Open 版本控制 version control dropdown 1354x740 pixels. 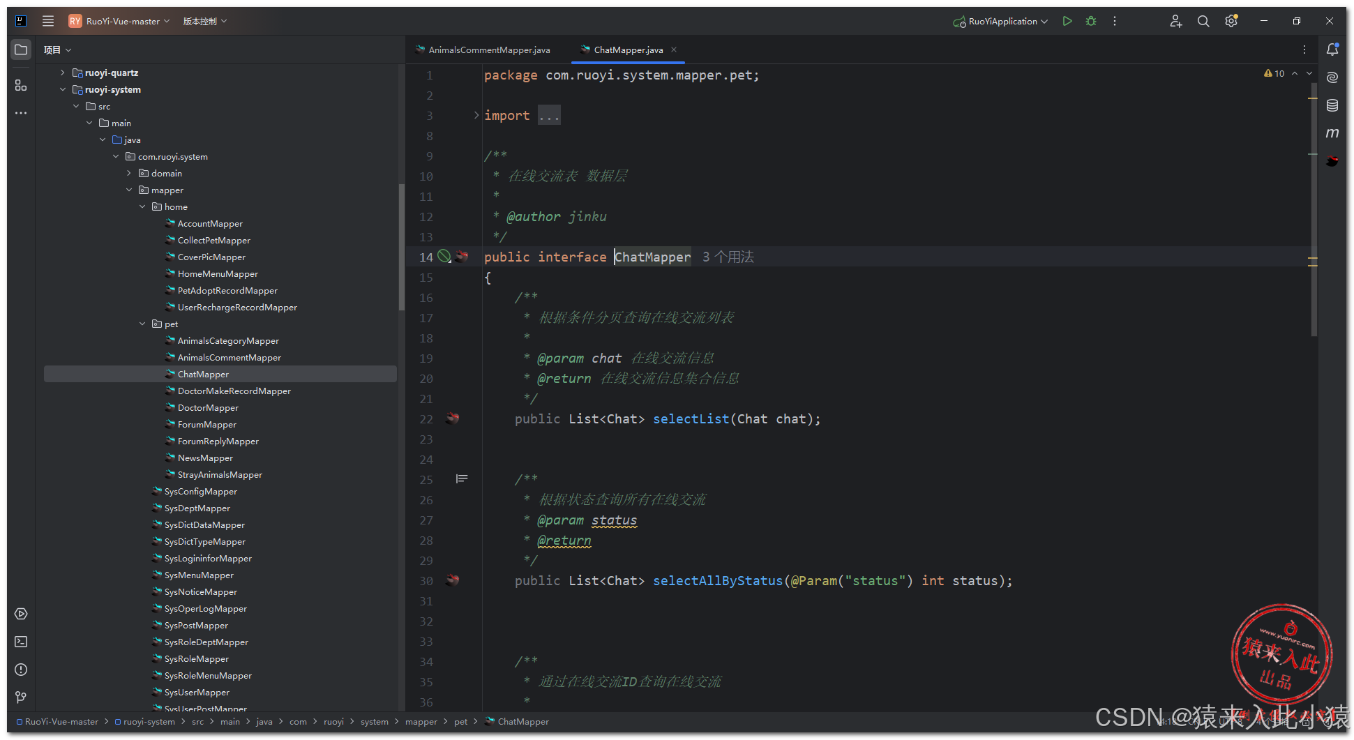tap(205, 21)
